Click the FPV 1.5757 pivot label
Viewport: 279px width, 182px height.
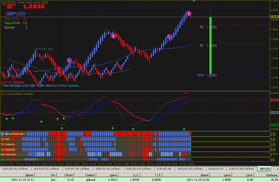click(207, 75)
